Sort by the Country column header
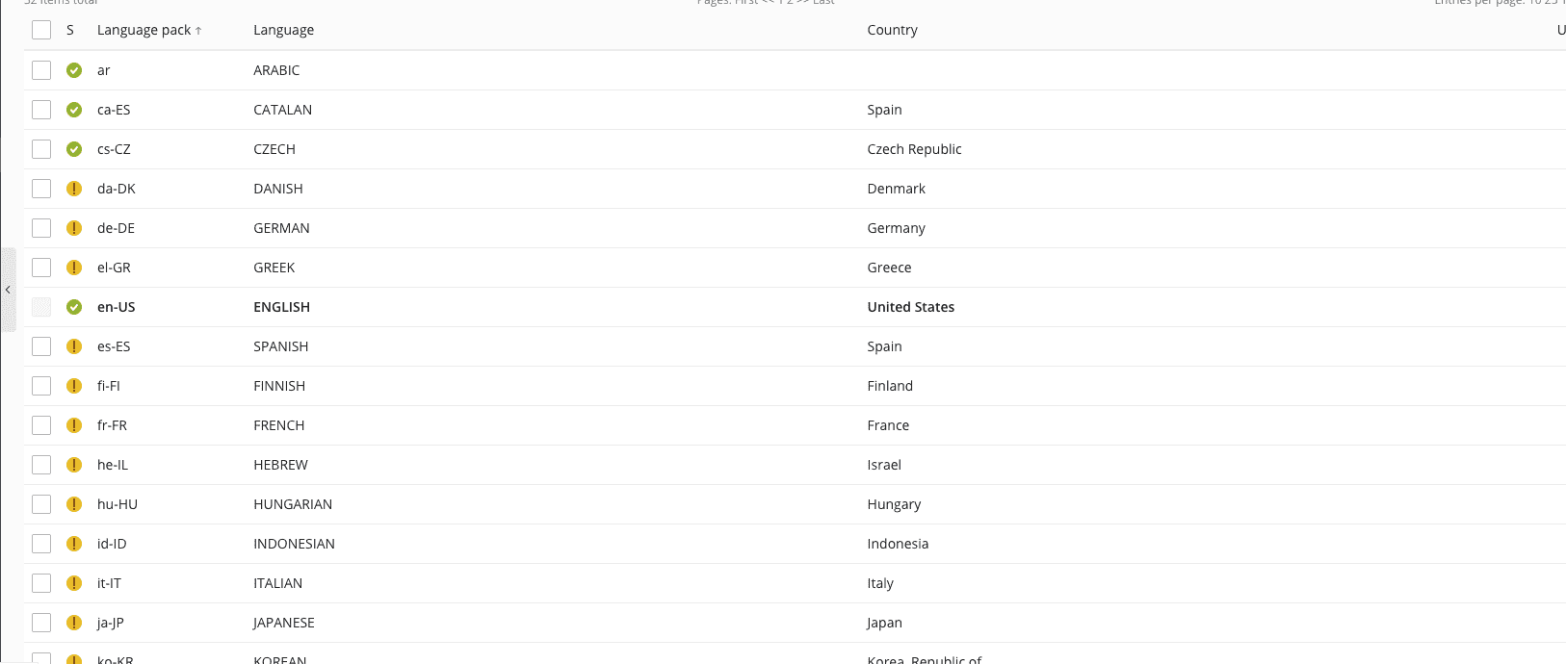This screenshot has height=664, width=1566. point(892,30)
